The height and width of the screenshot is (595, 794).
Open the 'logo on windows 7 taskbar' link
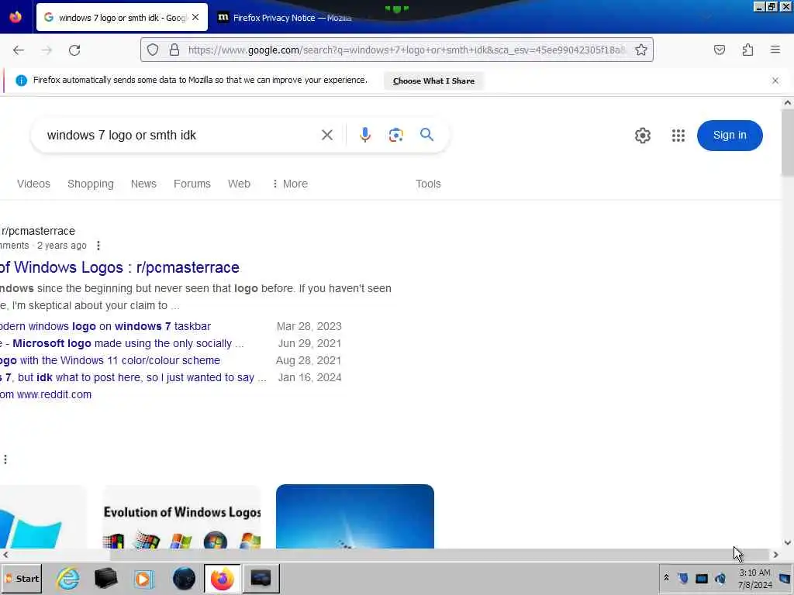105,326
